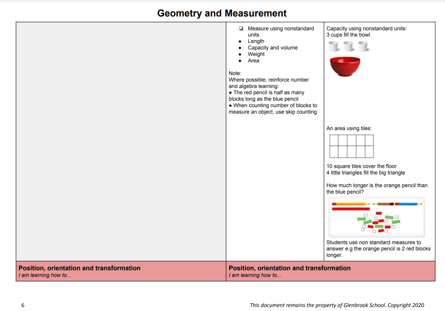445x311 pixels.
Task: Click the orange pencil in the picture
Action: [350, 204]
